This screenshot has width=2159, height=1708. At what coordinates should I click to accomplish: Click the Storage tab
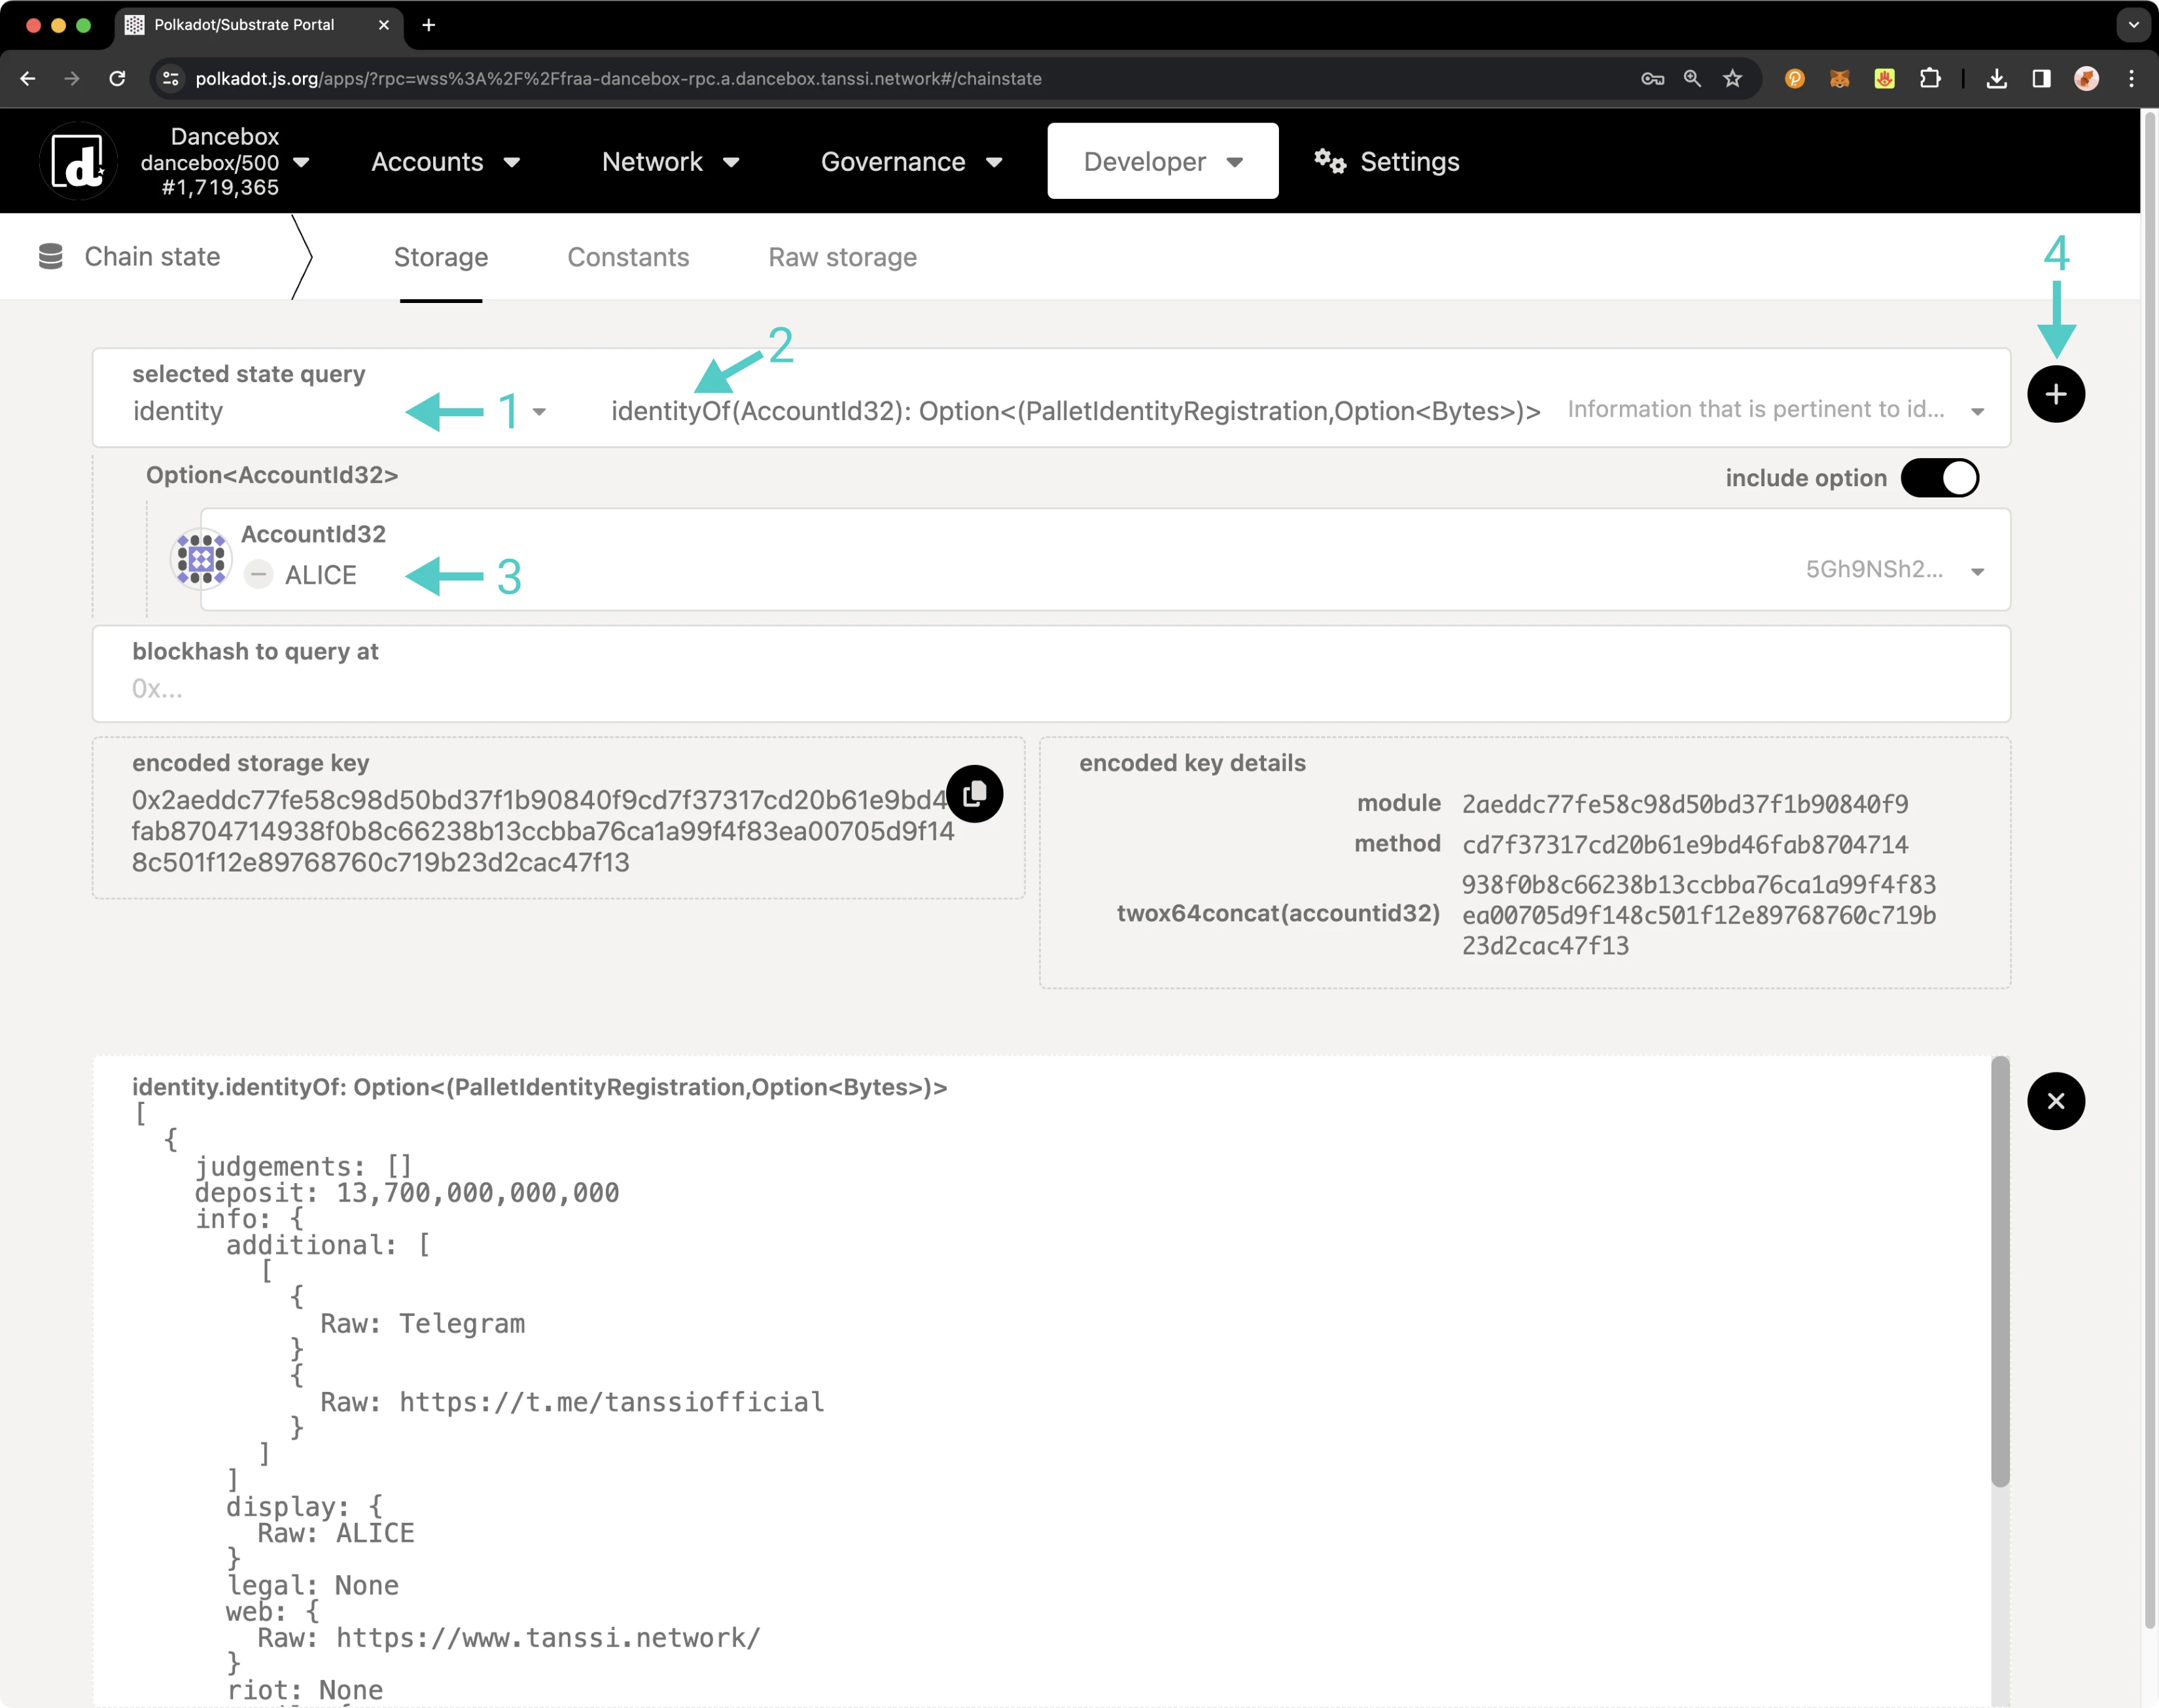coord(440,256)
